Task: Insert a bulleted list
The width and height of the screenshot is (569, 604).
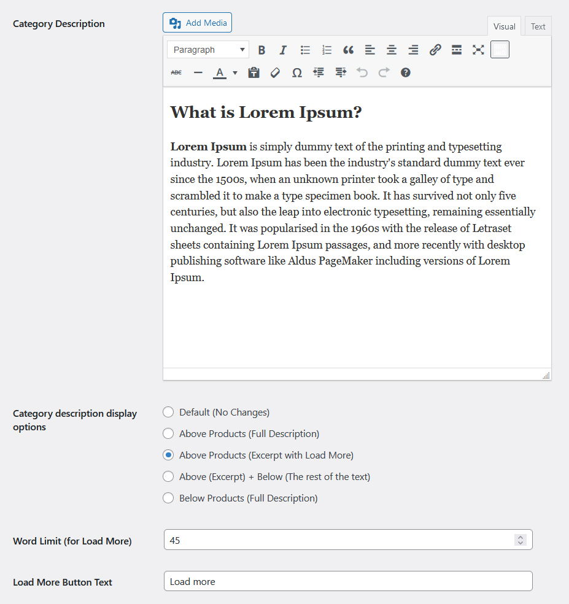Action: pyautogui.click(x=305, y=50)
